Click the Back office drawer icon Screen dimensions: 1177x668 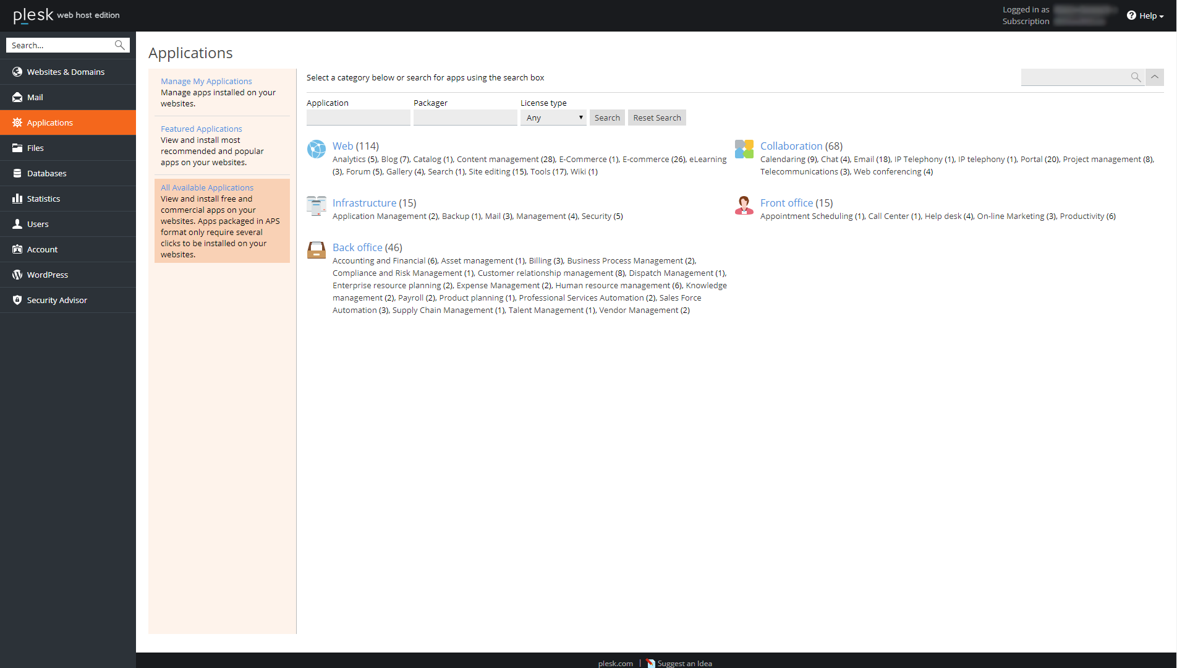[x=317, y=250]
